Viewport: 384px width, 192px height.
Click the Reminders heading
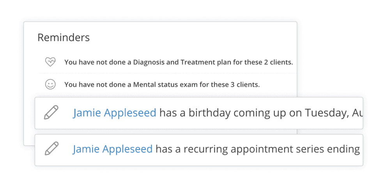coord(64,37)
